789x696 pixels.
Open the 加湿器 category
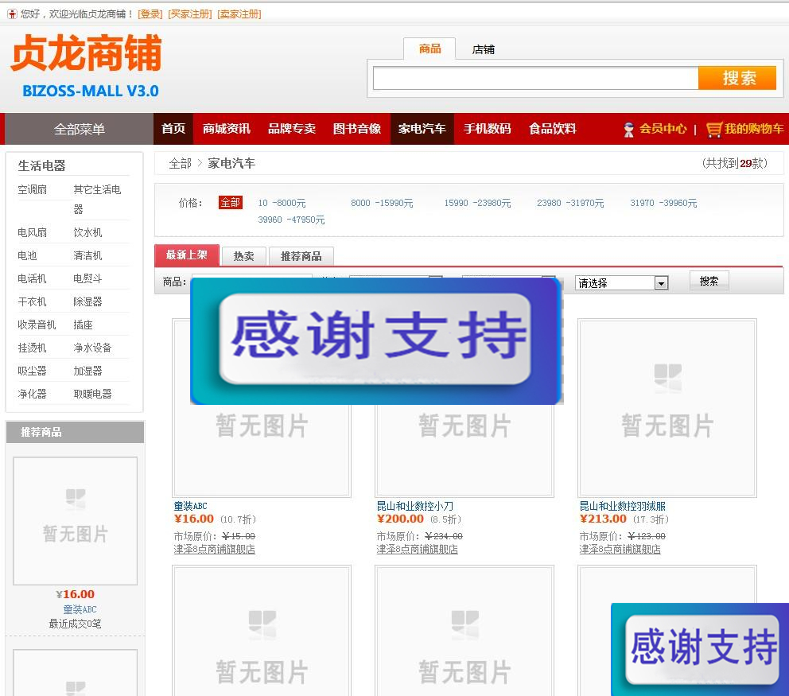(87, 371)
